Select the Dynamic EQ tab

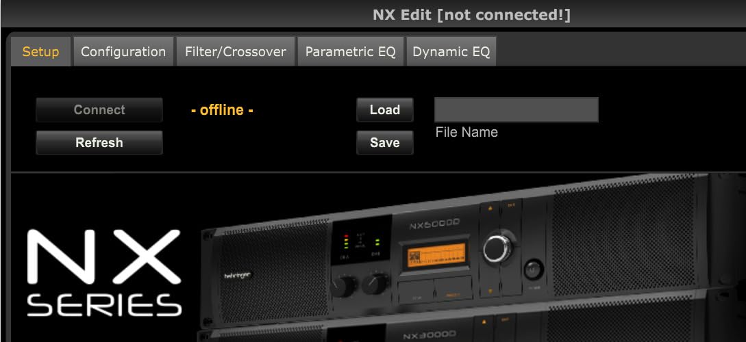tap(451, 51)
